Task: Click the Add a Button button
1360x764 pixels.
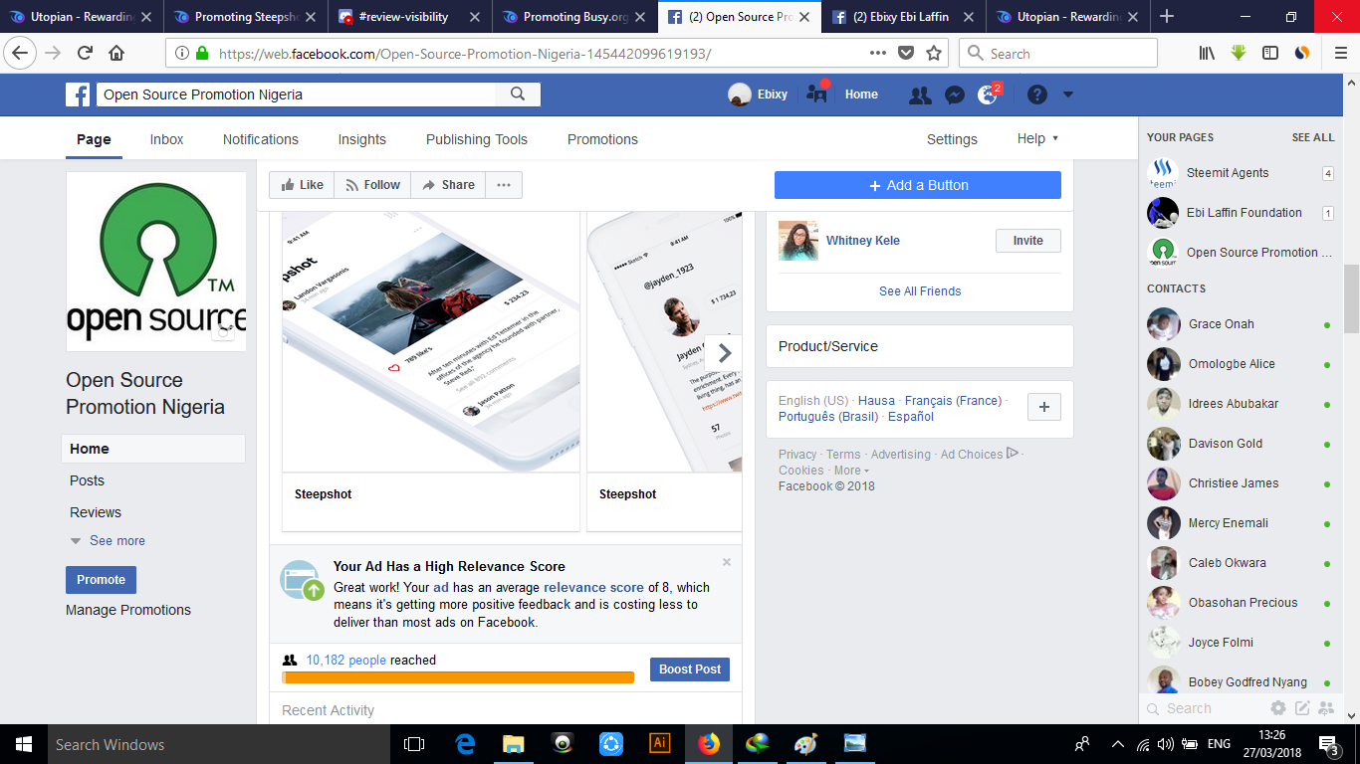Action: (918, 185)
